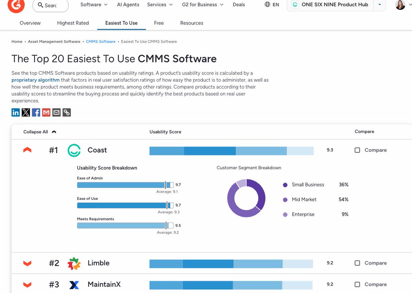Open the user profile avatar
Screen dimensions: 412x293
click(x=400, y=5)
